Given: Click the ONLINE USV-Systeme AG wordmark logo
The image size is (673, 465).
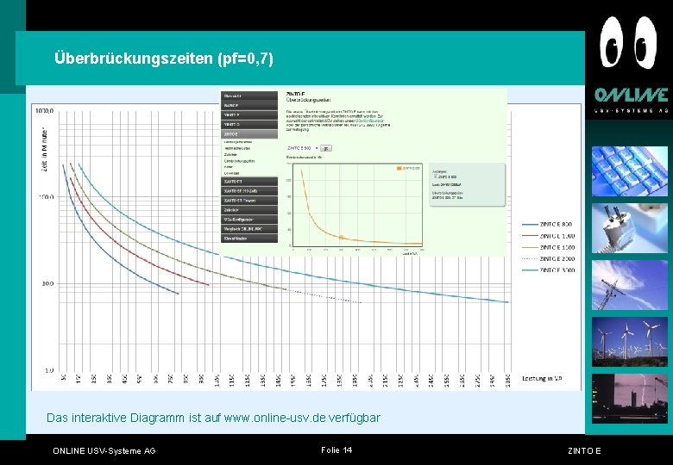Looking at the screenshot, I should pos(631,100).
